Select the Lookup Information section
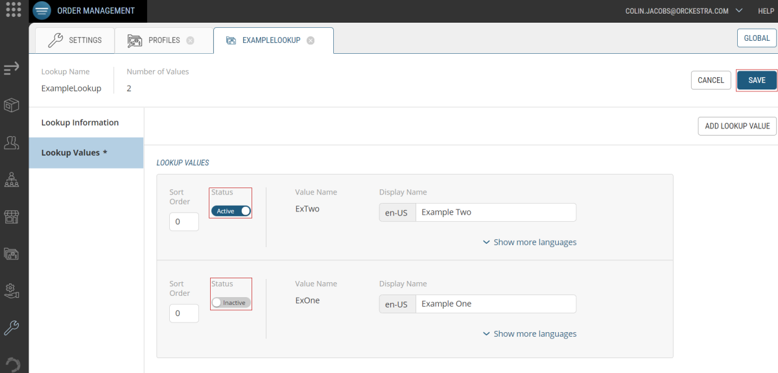This screenshot has width=778, height=373. pos(80,123)
